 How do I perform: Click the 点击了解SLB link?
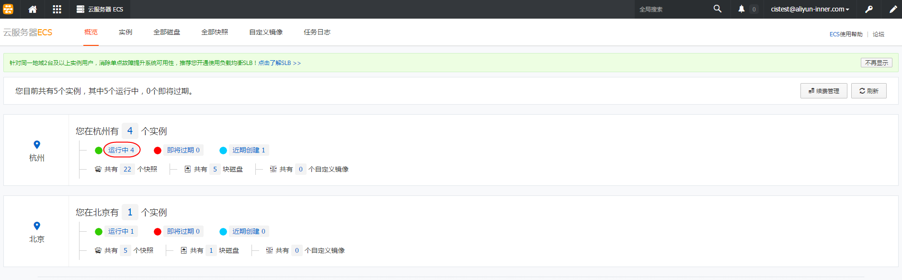[279, 63]
